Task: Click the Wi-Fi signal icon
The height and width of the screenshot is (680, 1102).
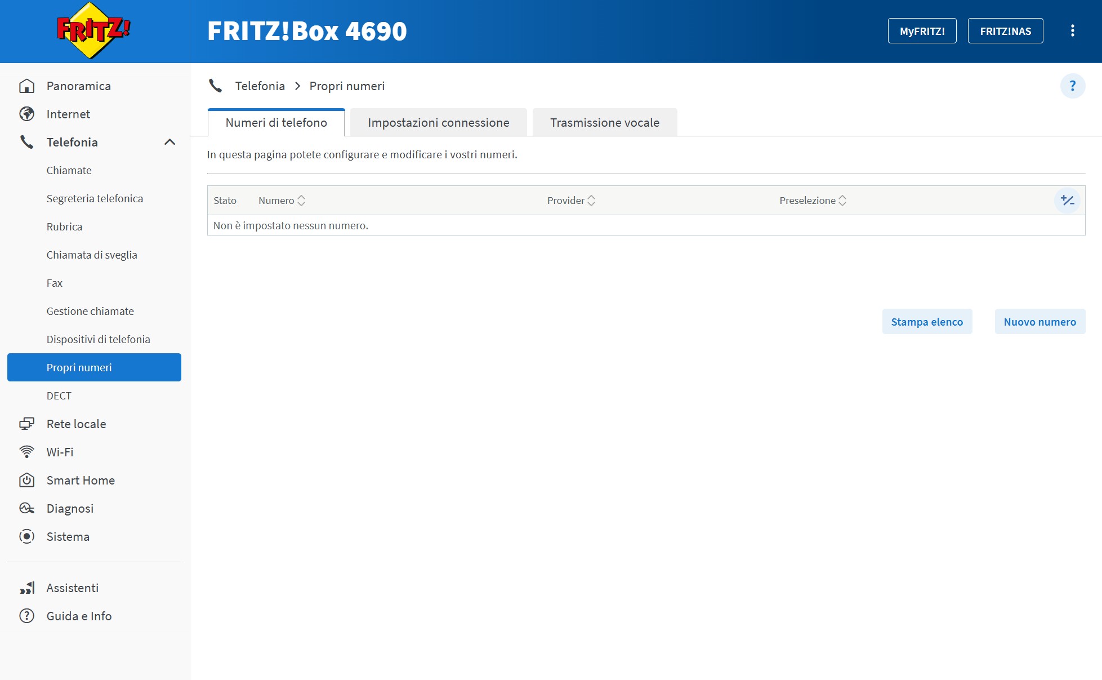Action: pyautogui.click(x=26, y=452)
